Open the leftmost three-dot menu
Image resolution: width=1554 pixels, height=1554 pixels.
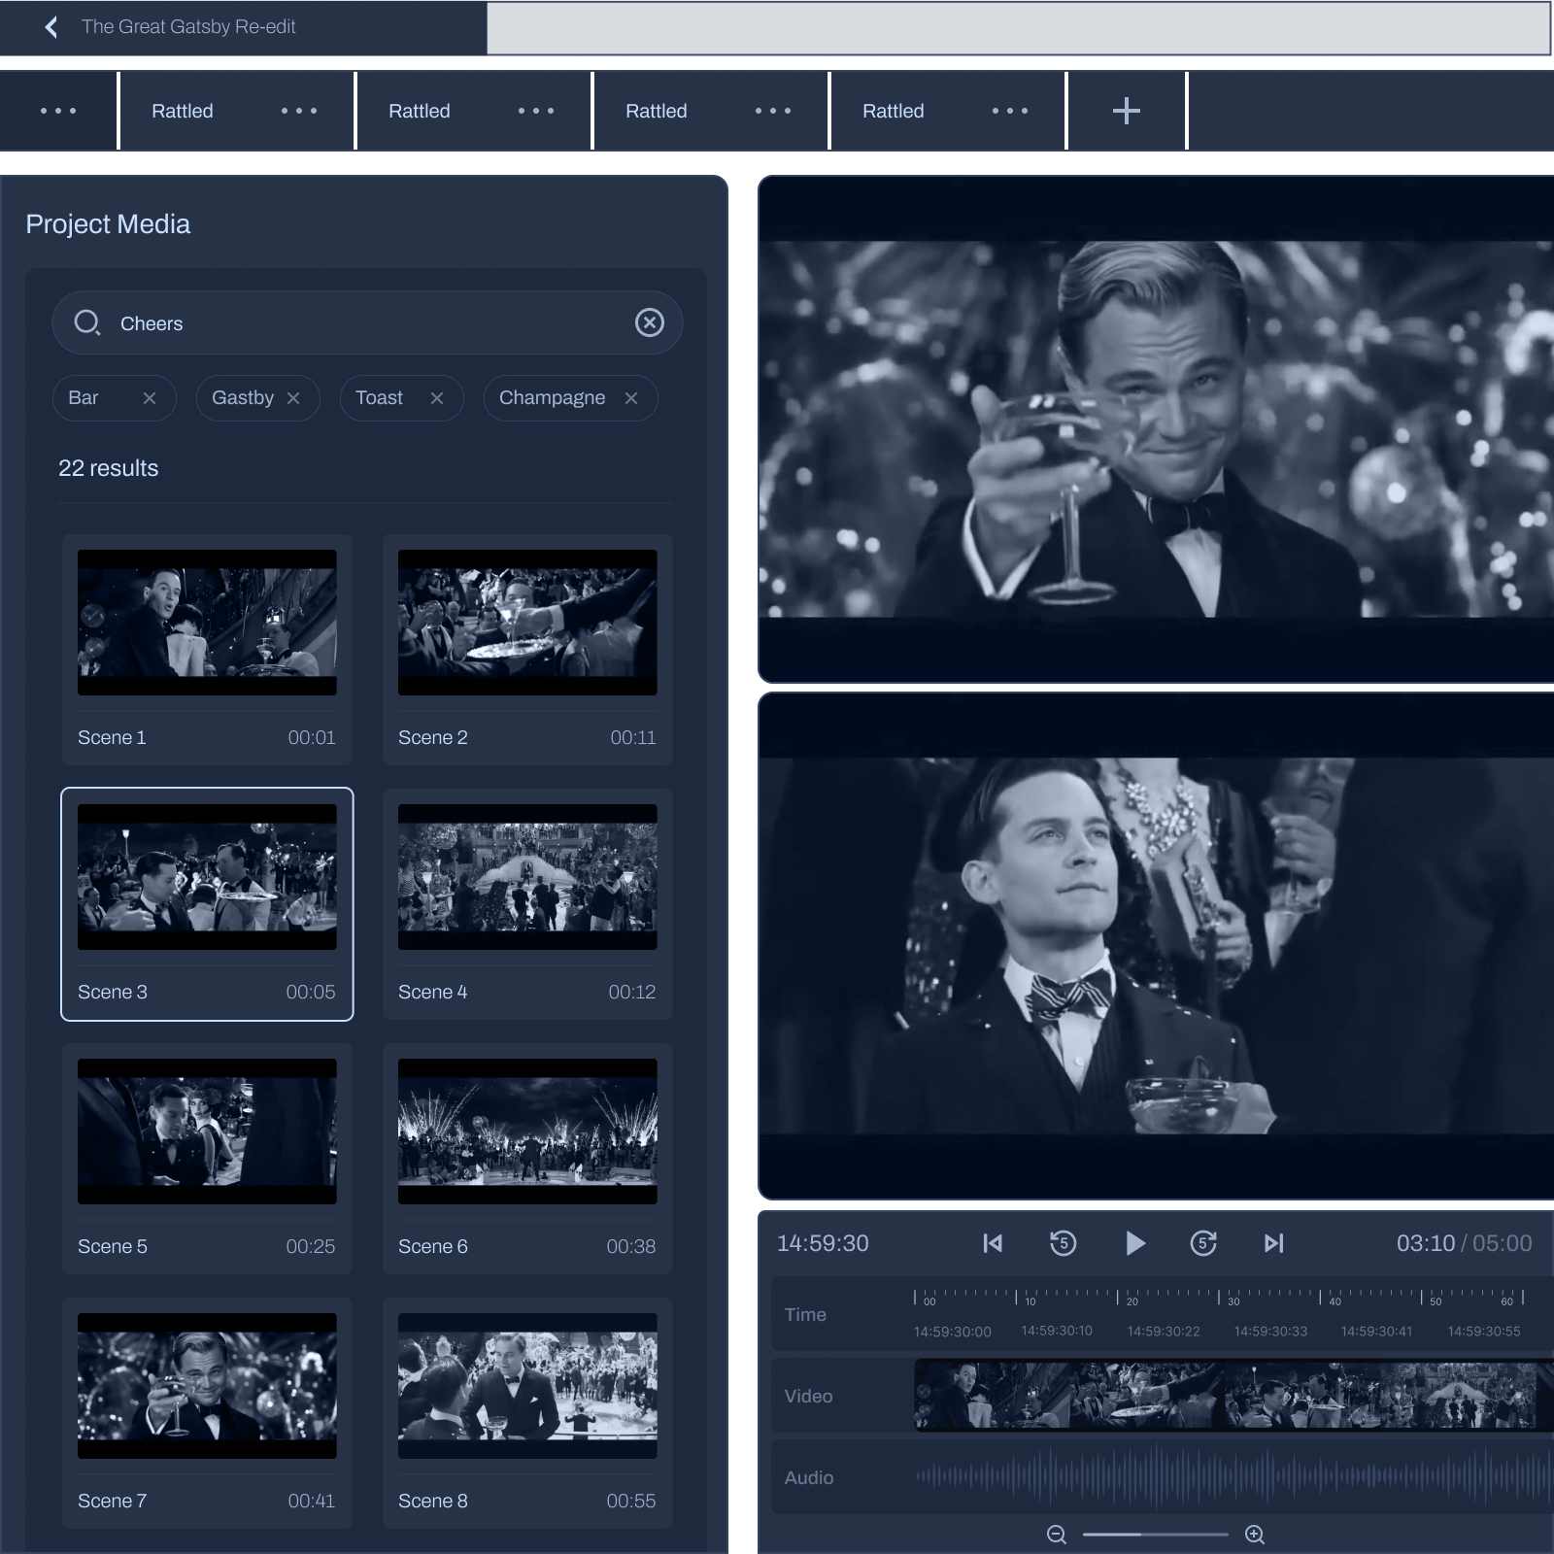point(58,111)
